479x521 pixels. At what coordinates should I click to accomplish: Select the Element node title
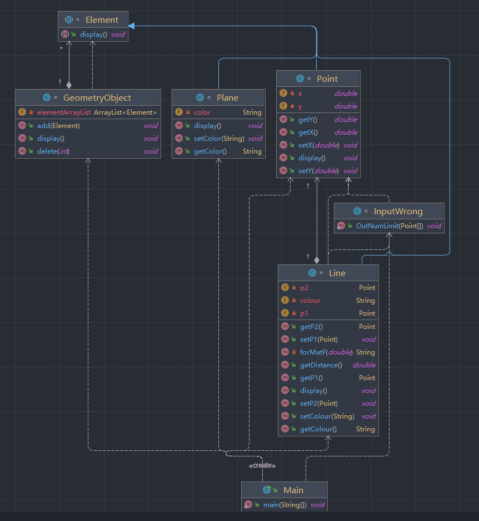(x=102, y=20)
